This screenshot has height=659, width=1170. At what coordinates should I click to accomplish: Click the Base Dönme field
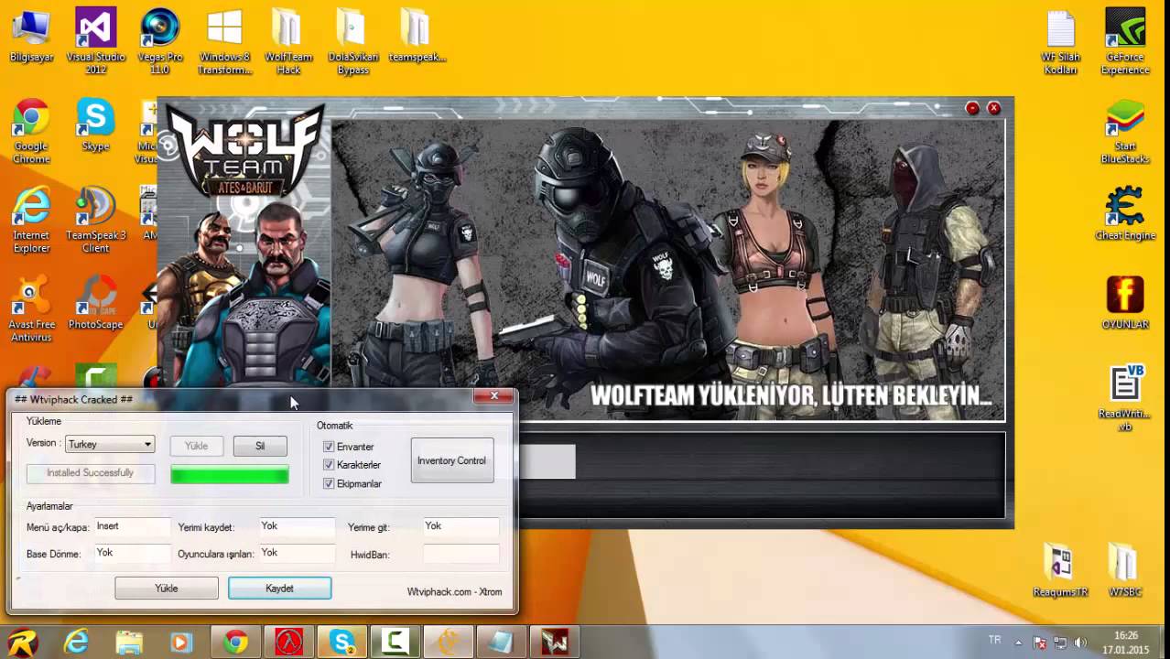pyautogui.click(x=132, y=554)
